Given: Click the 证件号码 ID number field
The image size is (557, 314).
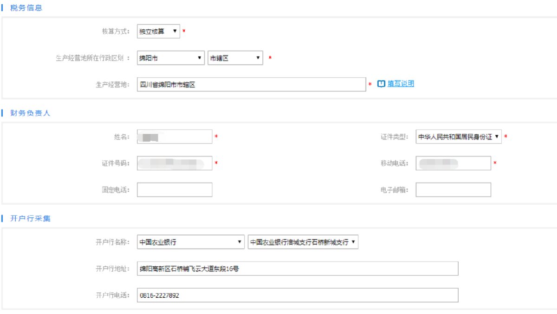Looking at the screenshot, I should click(174, 163).
